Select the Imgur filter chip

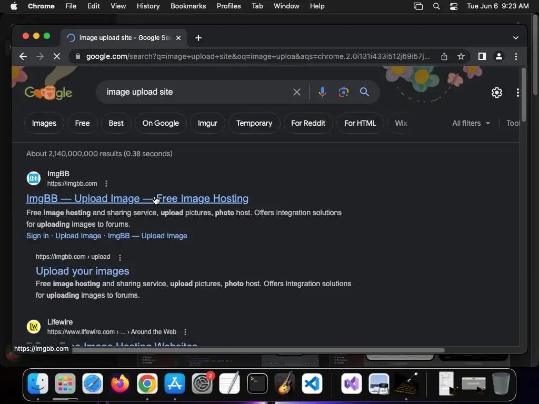[x=207, y=123]
